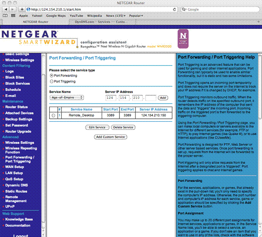This screenshot has width=262, height=237.
Task: Click the Service Name column header
Action: (x=82, y=109)
